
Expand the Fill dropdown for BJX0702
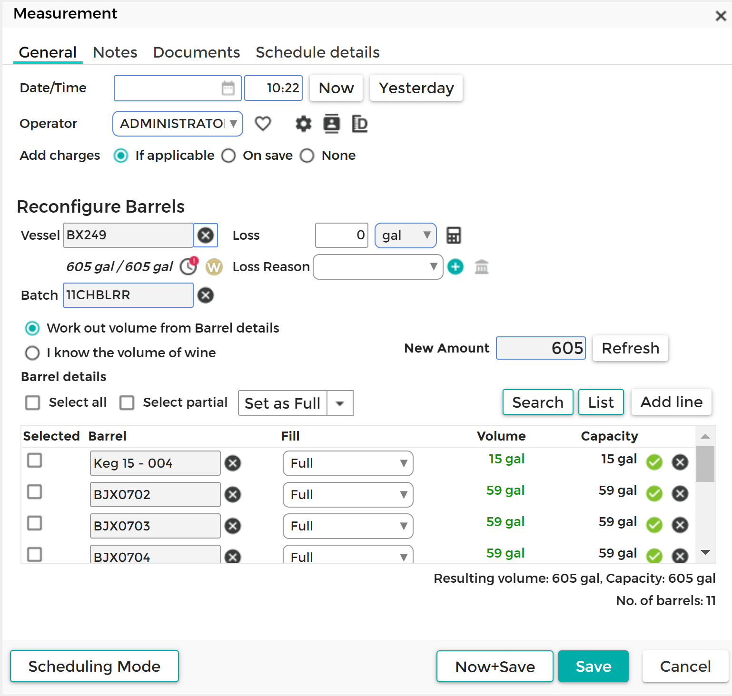(x=348, y=495)
